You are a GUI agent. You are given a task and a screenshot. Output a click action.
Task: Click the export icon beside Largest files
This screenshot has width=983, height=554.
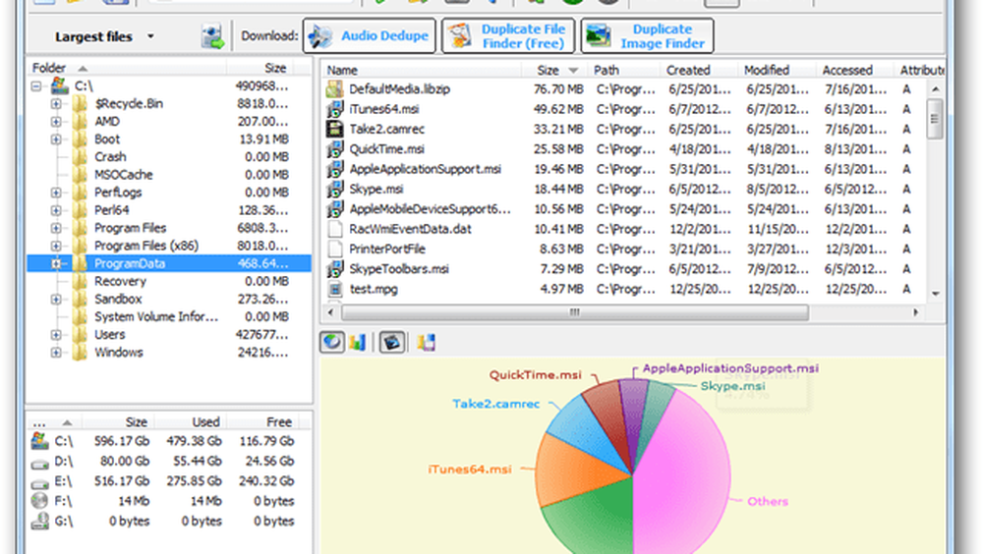[x=212, y=37]
